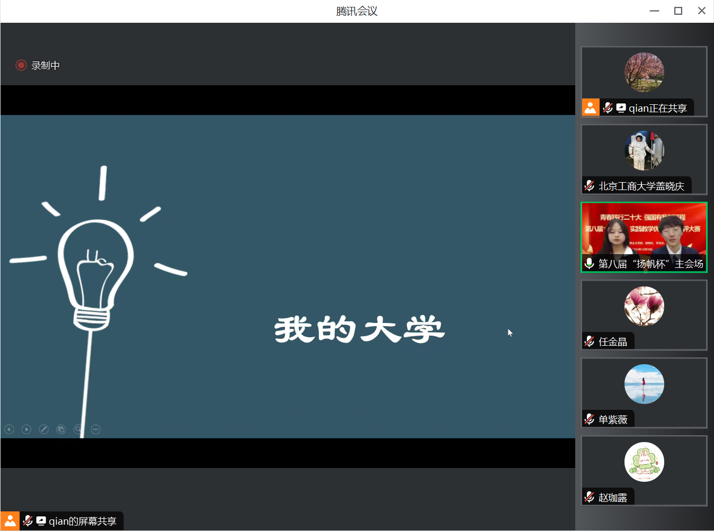Toggle 单紫薇's muted mic icon
The image size is (714, 531).
589,419
